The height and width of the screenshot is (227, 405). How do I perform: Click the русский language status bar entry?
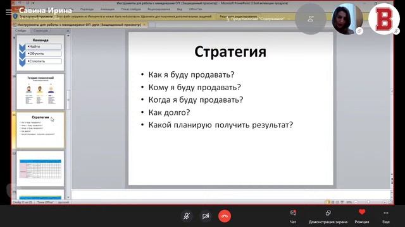[63, 202]
